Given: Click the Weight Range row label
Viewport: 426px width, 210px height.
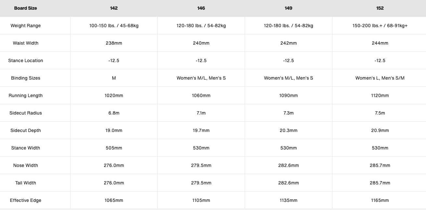Looking at the screenshot, I should point(26,26).
